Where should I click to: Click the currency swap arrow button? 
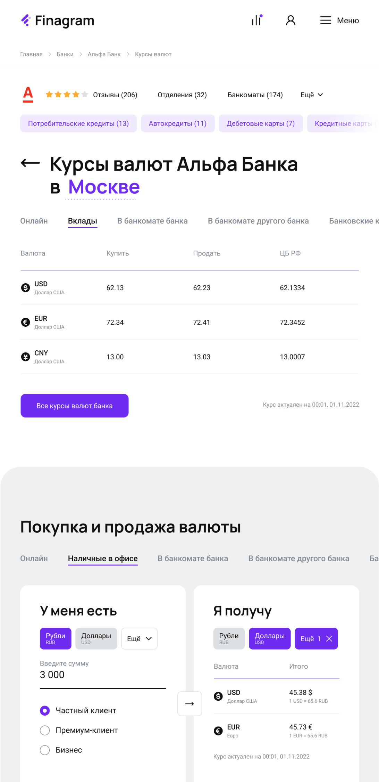(189, 704)
